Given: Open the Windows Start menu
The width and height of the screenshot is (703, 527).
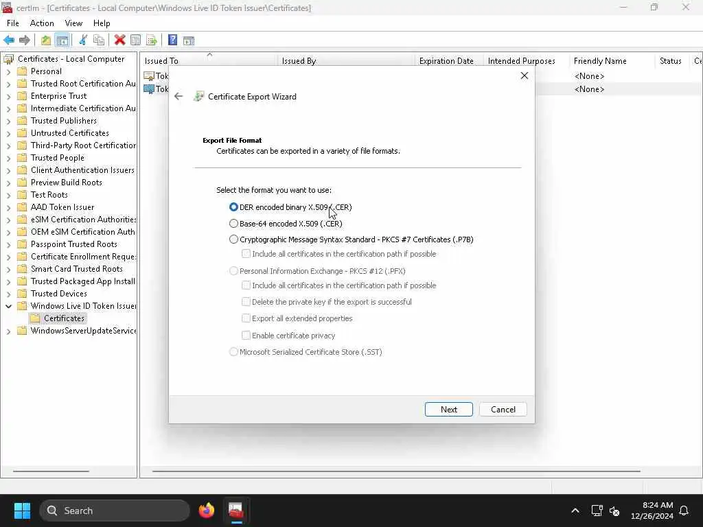Looking at the screenshot, I should coord(22,511).
